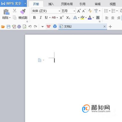Click the Save floppy disk icon
Screen dimensions: 122x122
click(x=8, y=27)
